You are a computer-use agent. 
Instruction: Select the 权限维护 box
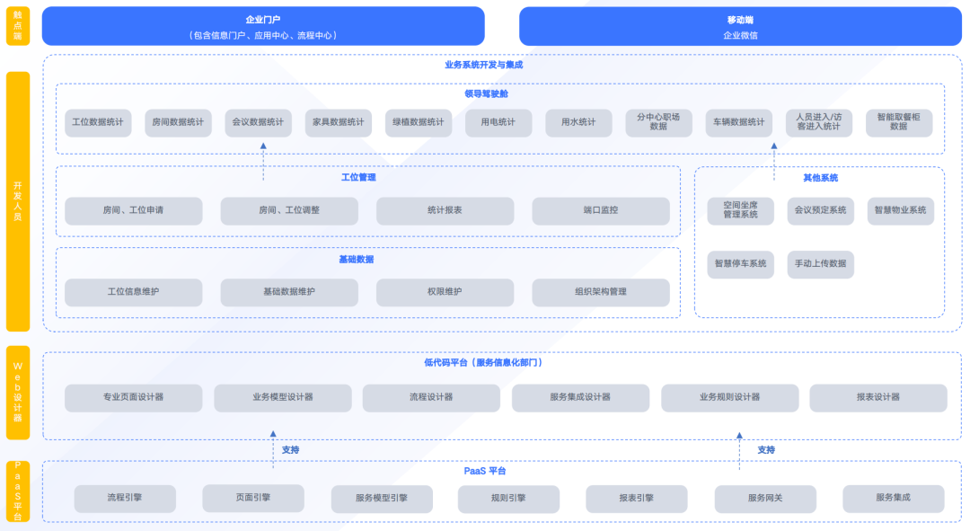[445, 292]
